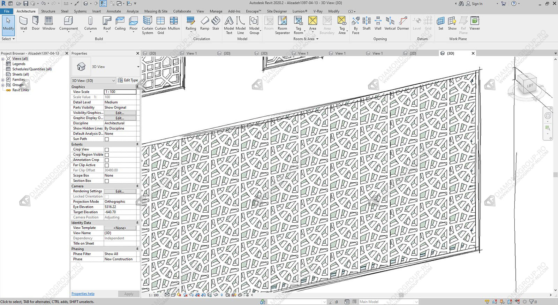The width and height of the screenshot is (558, 305).
Task: Select the Ramp tool
Action: (x=205, y=24)
